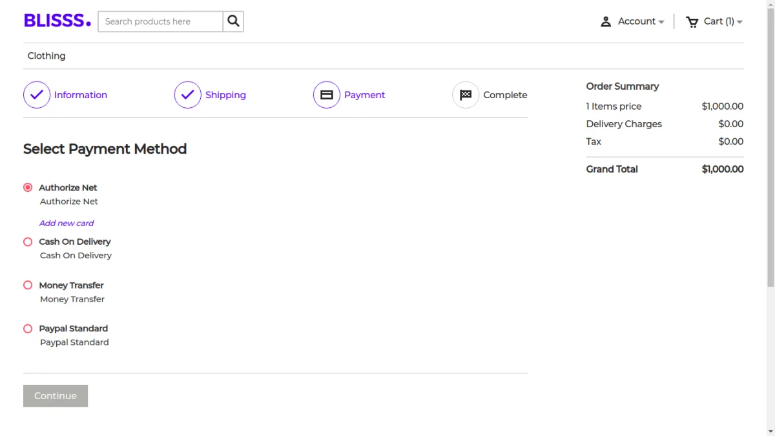775x436 pixels.
Task: Expand the Account dropdown arrow
Action: point(661,22)
